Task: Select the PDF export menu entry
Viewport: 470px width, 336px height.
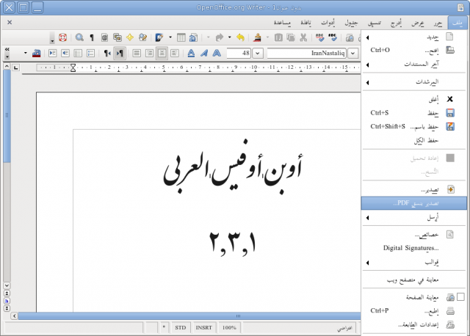Action: (x=413, y=203)
